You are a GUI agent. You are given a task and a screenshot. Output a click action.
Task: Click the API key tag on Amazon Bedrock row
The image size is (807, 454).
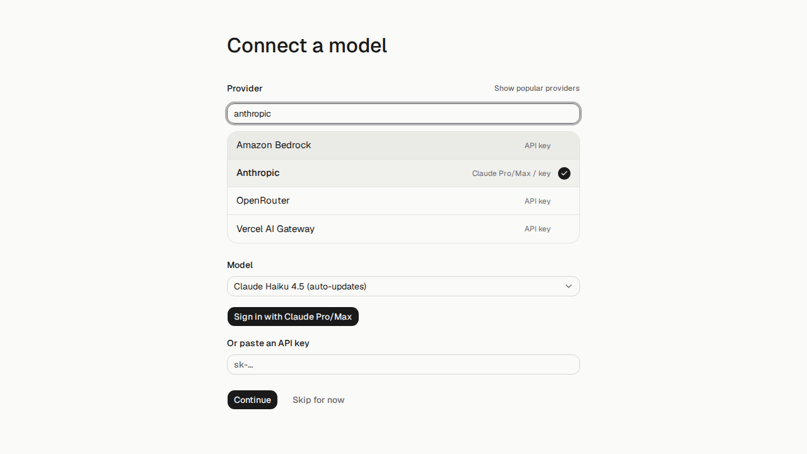coord(537,146)
